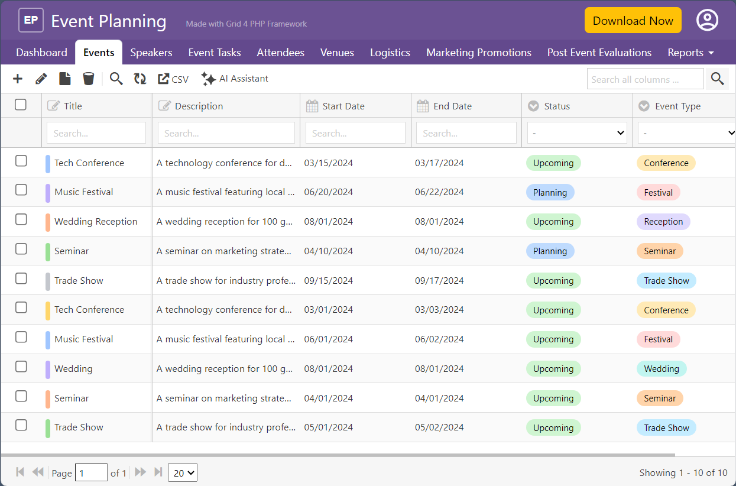Expand the Reports menu dropdown
736x486 pixels.
click(690, 53)
